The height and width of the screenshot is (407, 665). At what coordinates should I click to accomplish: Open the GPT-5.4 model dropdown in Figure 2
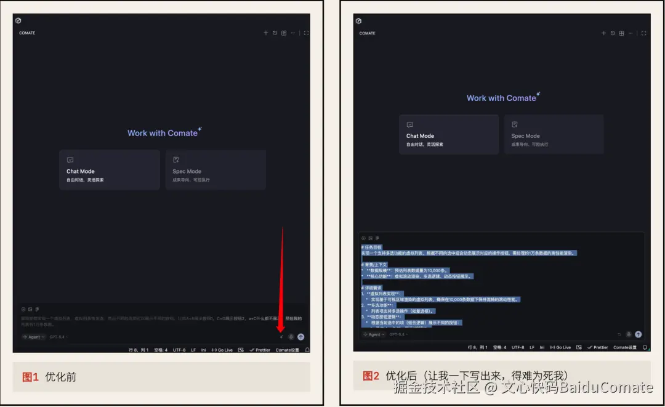tap(398, 334)
